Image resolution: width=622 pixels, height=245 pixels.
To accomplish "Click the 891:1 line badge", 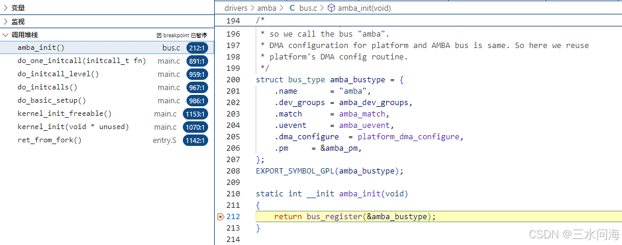I will pos(197,61).
